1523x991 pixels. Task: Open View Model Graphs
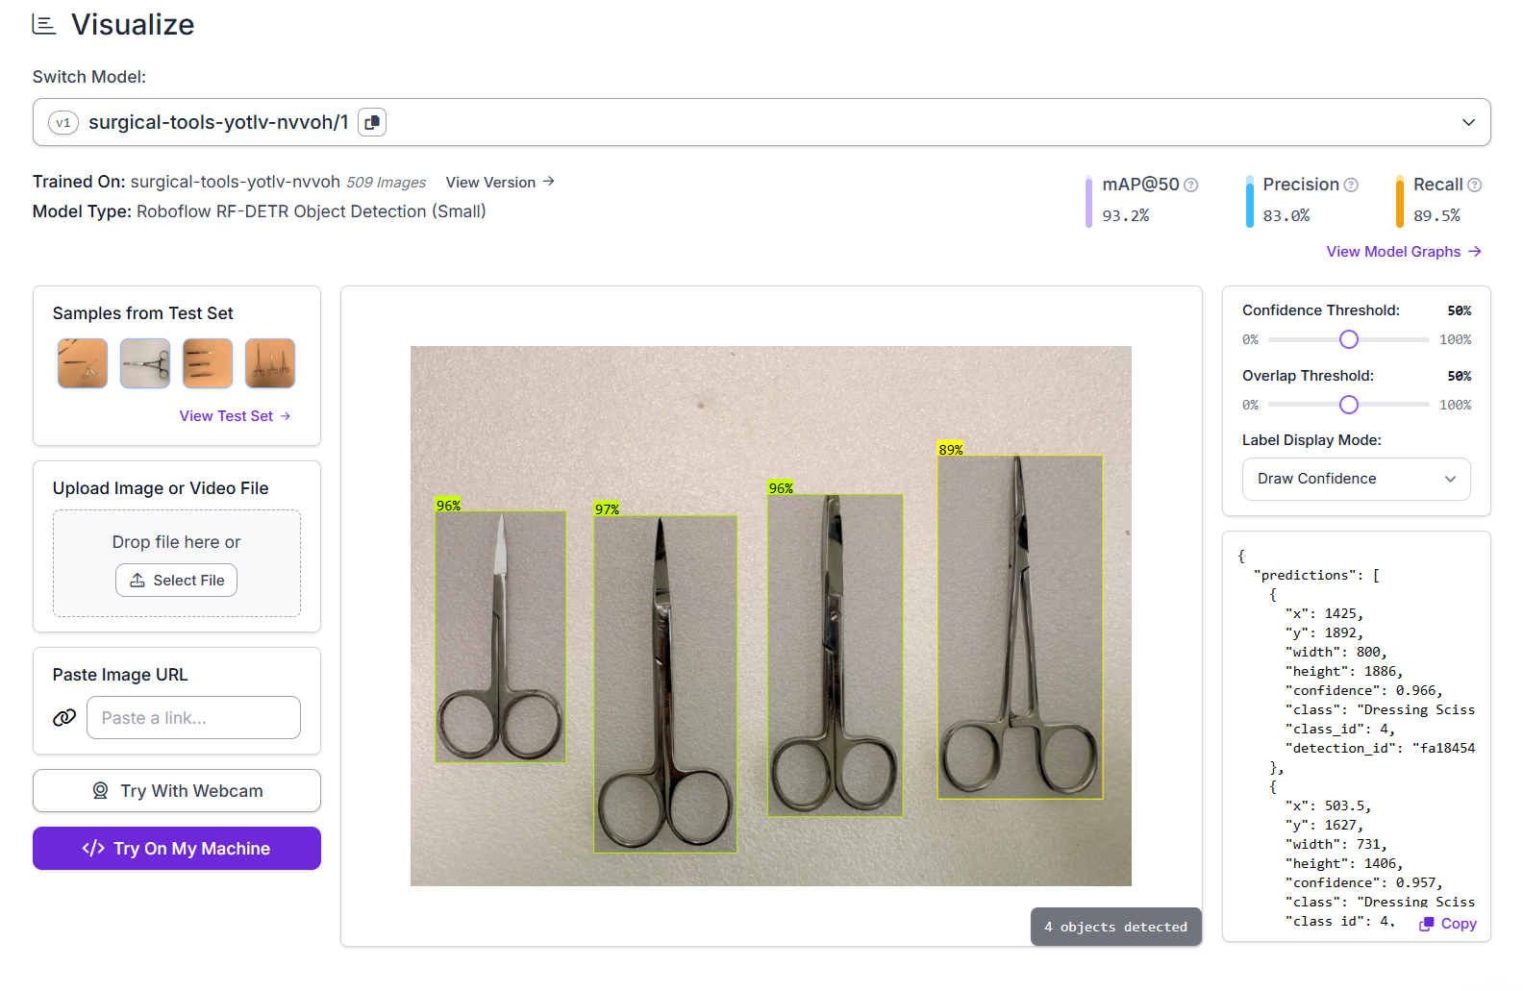[x=1403, y=252]
